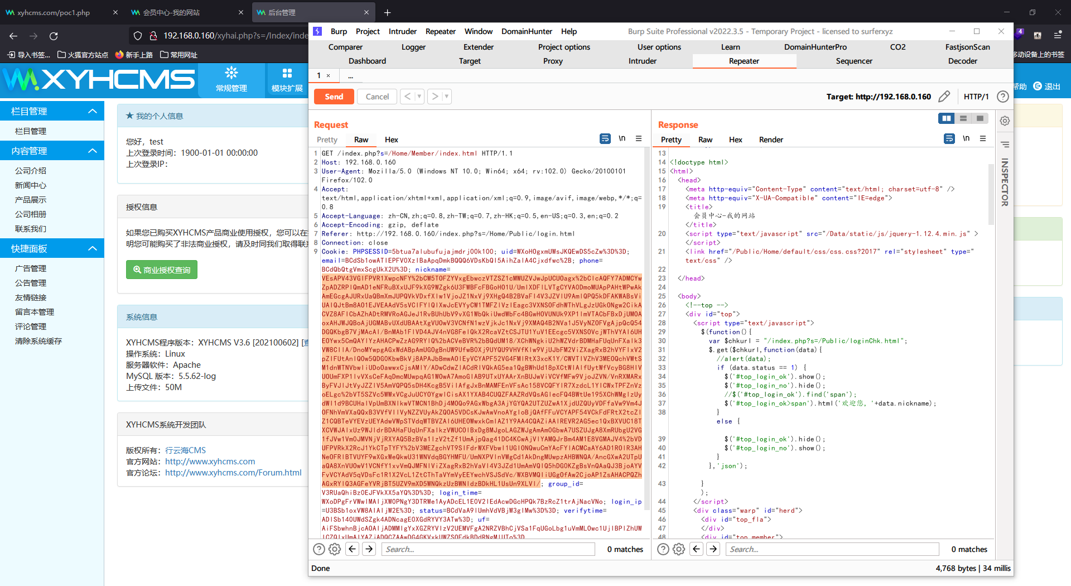Viewport: 1071px width, 586px height.
Task: Open the Intruder menu
Action: [x=403, y=31]
